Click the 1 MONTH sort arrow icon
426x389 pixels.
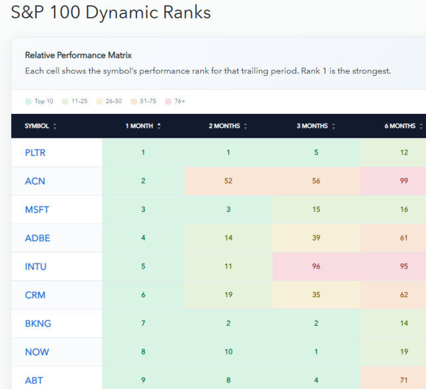[x=159, y=126]
